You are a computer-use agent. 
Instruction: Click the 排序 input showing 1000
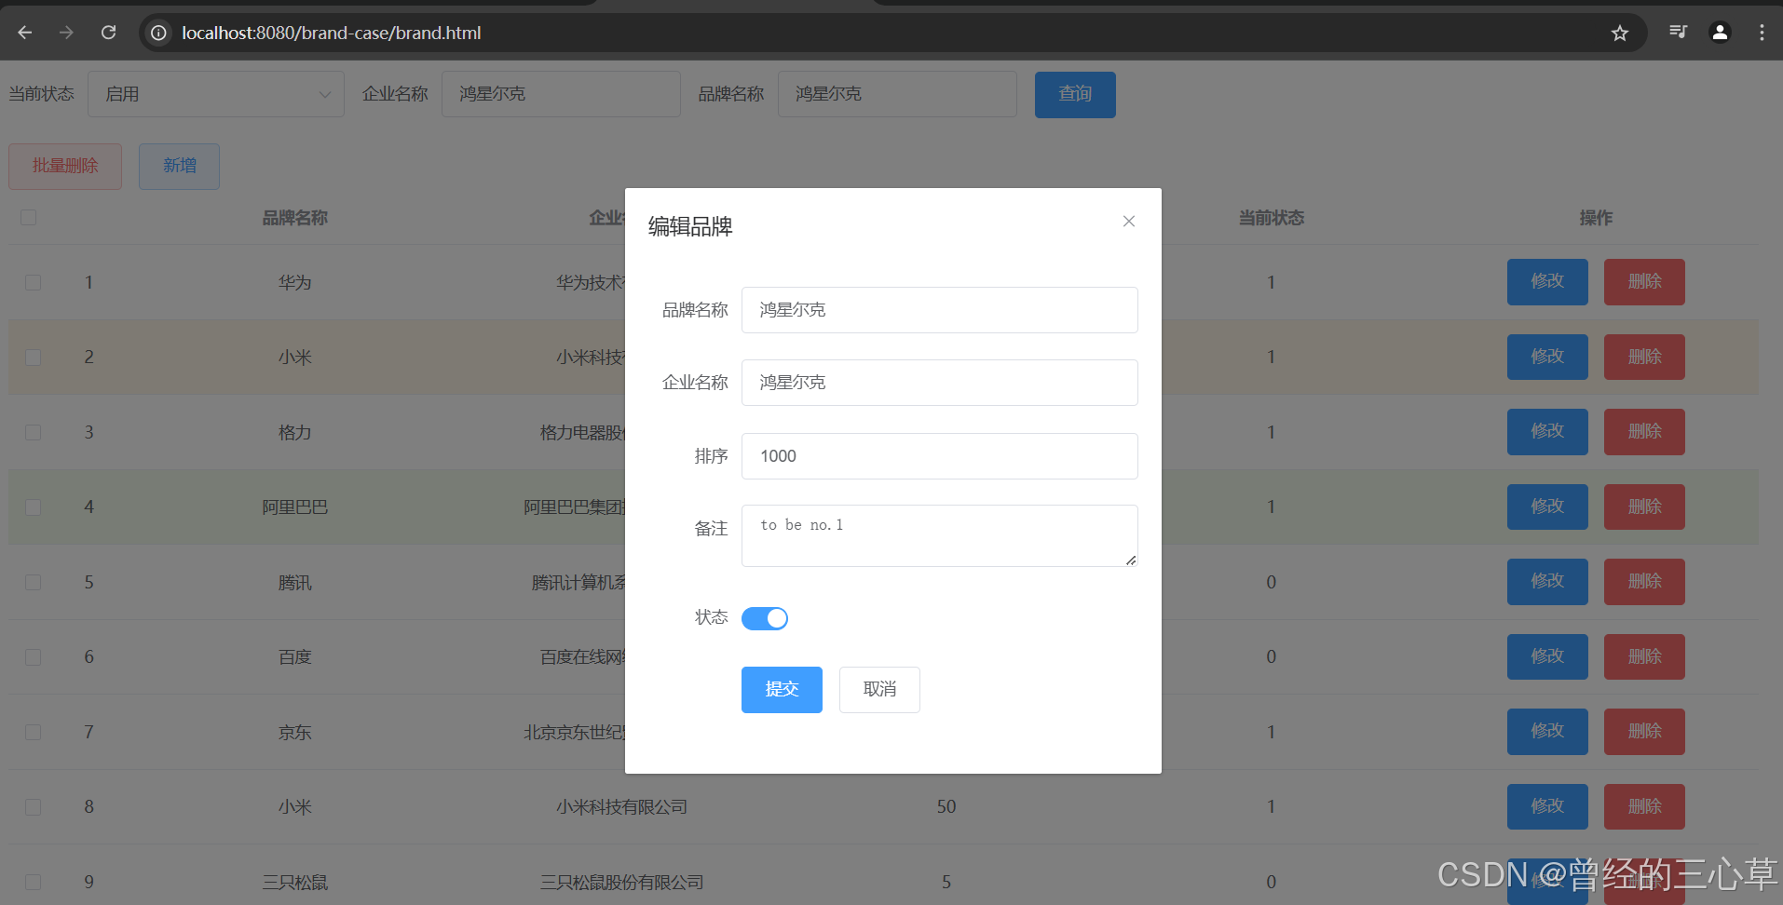coord(939,456)
